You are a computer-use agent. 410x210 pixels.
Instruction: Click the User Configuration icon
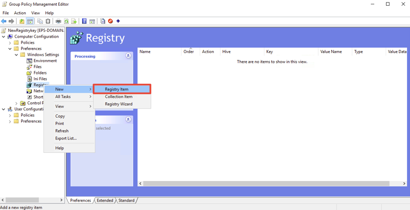(10, 109)
